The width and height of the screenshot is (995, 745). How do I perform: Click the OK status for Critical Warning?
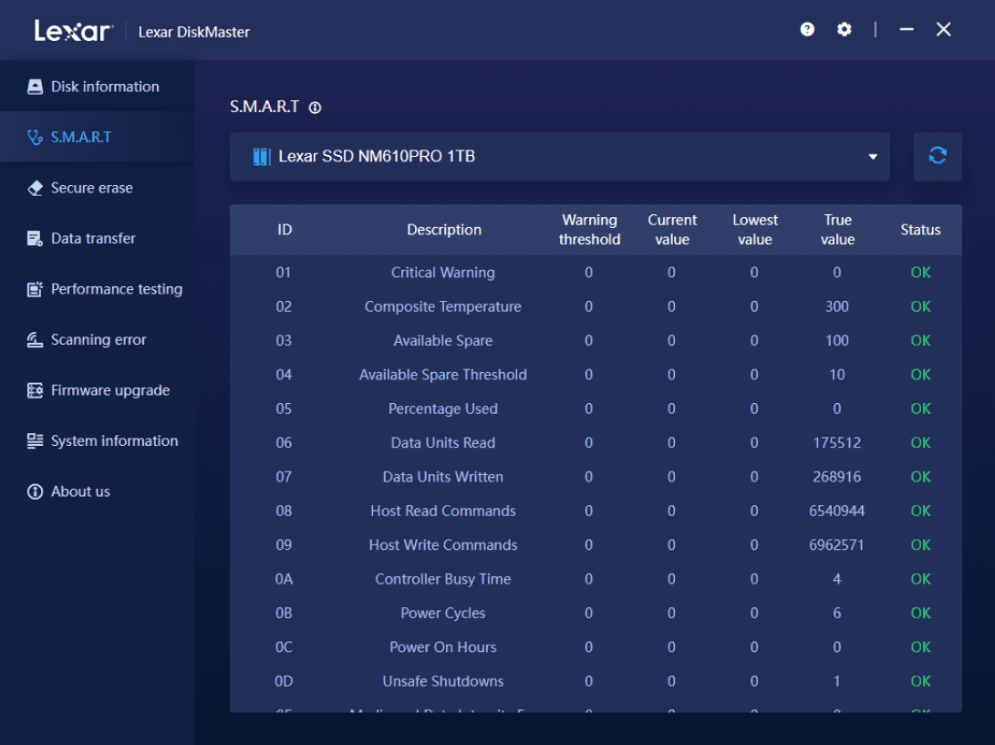920,273
